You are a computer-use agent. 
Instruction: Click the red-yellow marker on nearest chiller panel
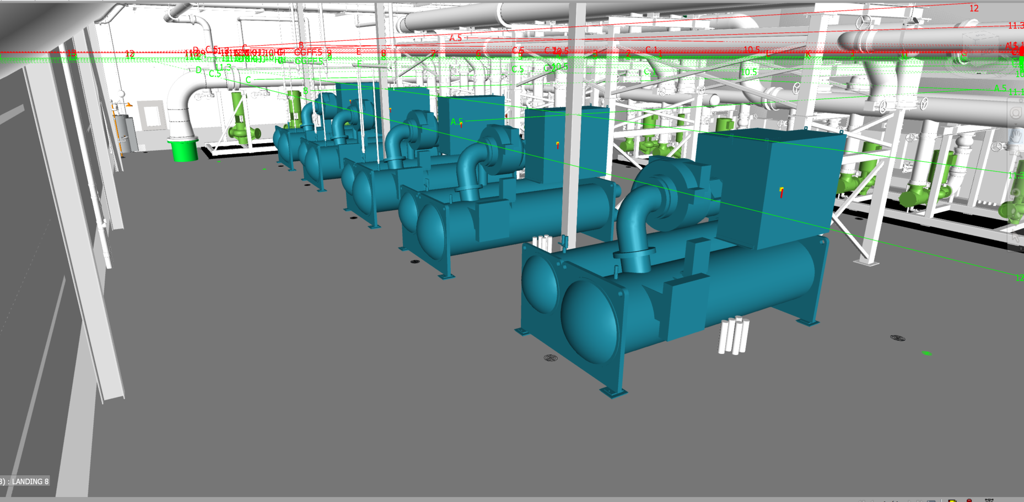[782, 192]
